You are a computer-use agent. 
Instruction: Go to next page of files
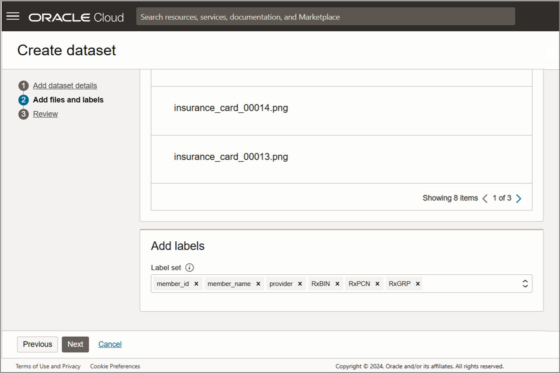519,198
